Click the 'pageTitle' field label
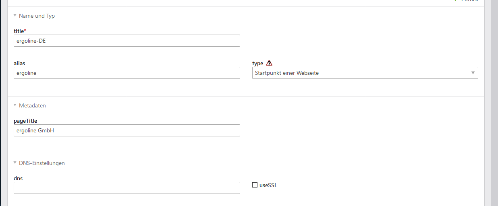The image size is (498, 206). tap(25, 121)
